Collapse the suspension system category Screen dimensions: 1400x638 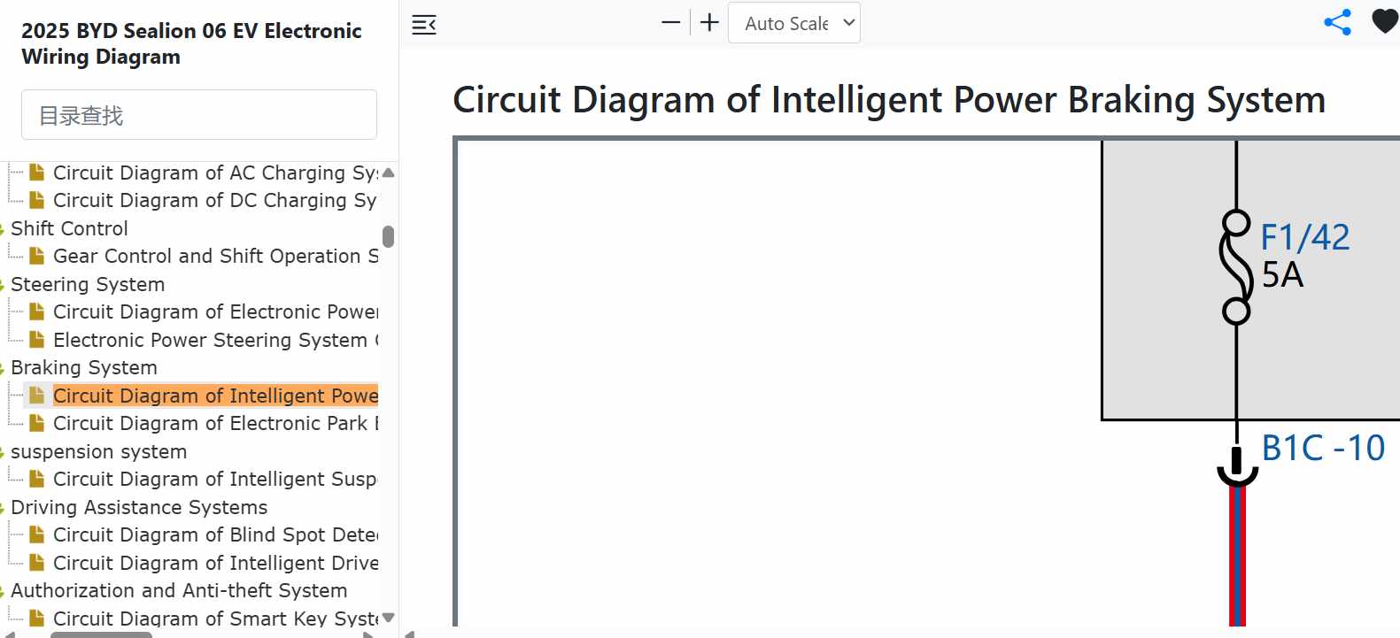pos(99,451)
